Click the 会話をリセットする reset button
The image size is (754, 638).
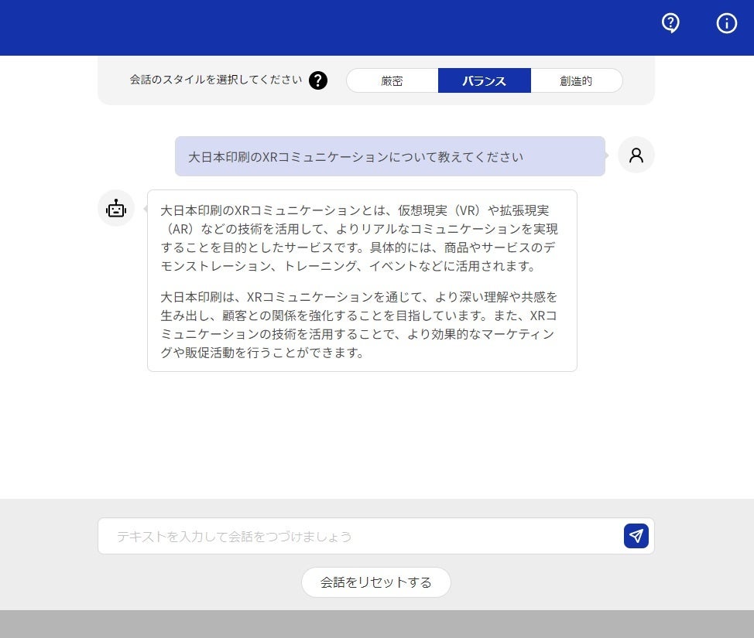376,582
